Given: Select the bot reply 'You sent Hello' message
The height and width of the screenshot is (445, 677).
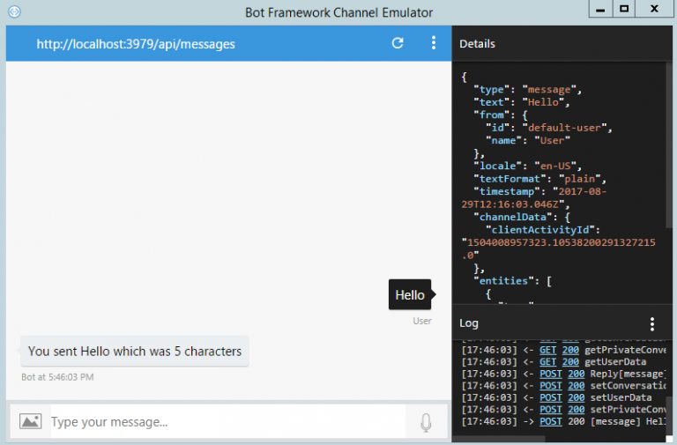Looking at the screenshot, I should (x=135, y=351).
